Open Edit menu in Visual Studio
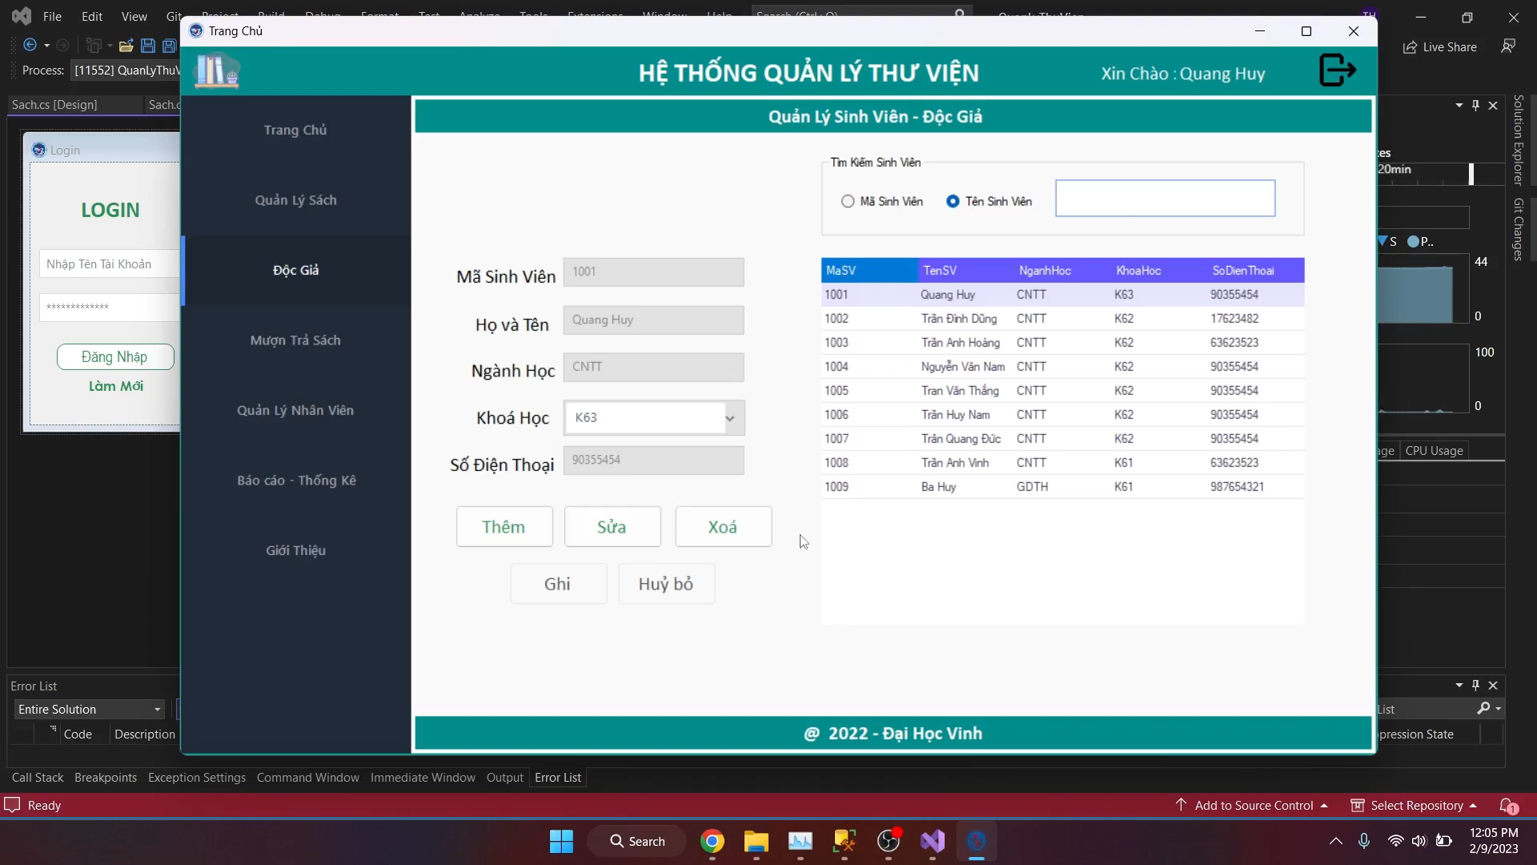Screen dimensions: 1537x865 point(92,16)
